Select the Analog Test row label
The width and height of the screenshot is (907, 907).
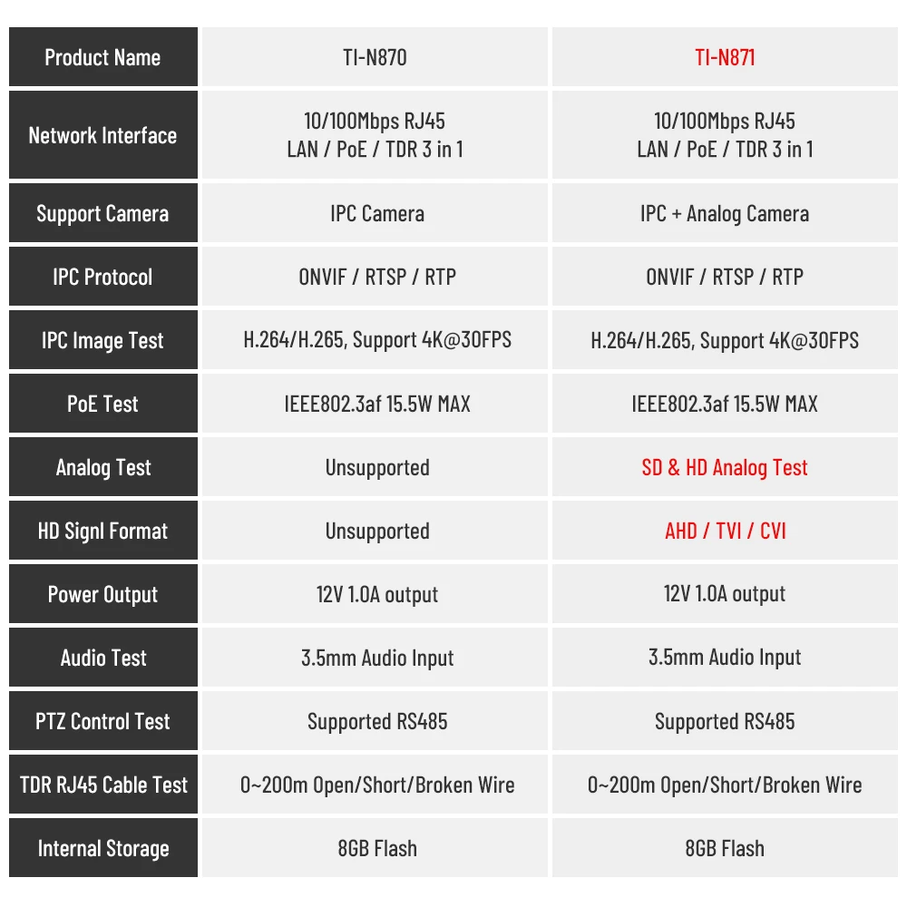point(102,468)
